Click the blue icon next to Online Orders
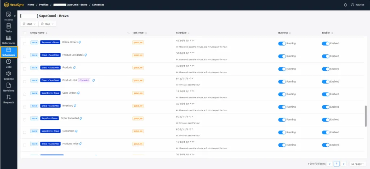 80,43
